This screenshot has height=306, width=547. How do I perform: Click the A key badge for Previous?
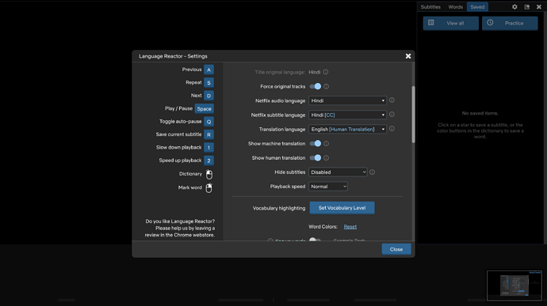point(208,70)
